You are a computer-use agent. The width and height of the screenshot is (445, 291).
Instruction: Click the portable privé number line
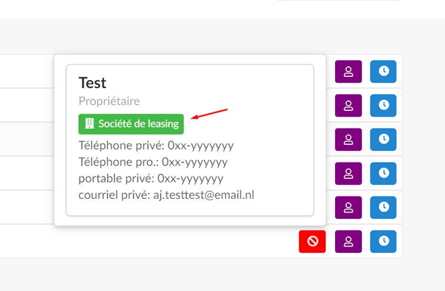point(151,178)
